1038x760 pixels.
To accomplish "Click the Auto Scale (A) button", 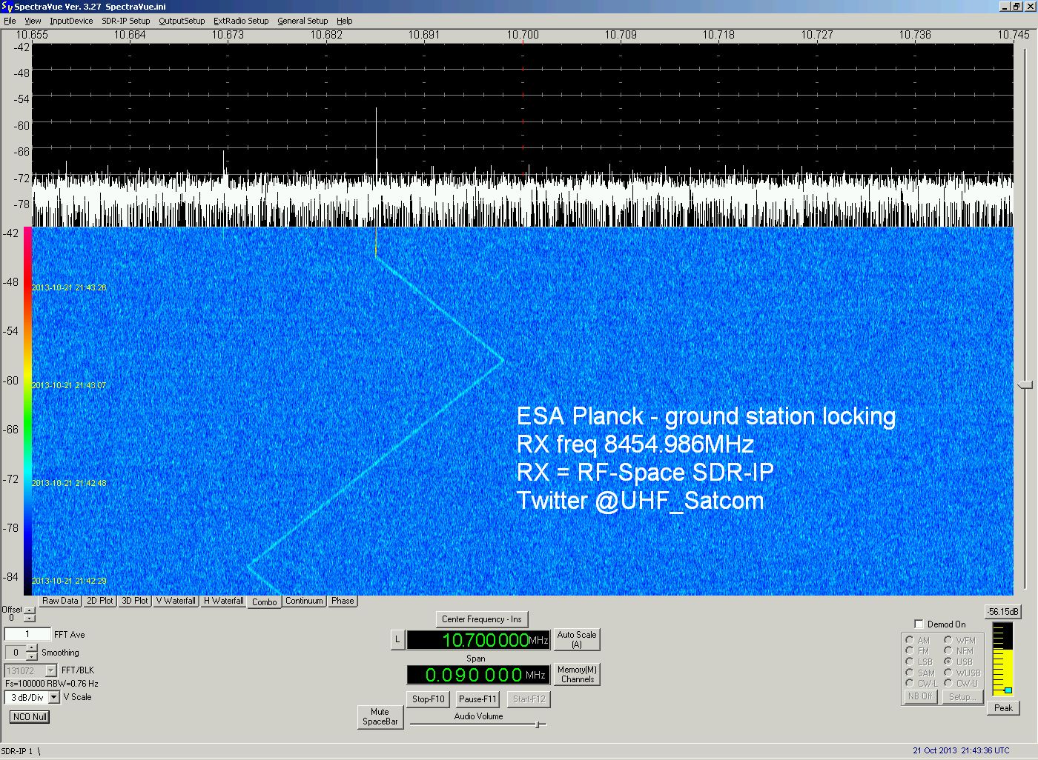I will pos(577,639).
